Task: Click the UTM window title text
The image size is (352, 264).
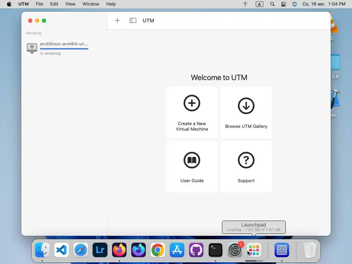Action: point(148,20)
